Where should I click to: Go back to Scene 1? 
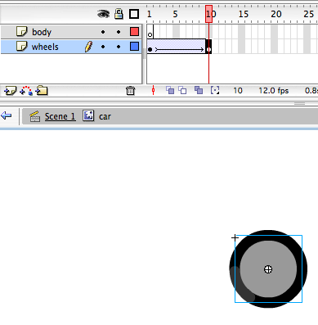[60, 116]
